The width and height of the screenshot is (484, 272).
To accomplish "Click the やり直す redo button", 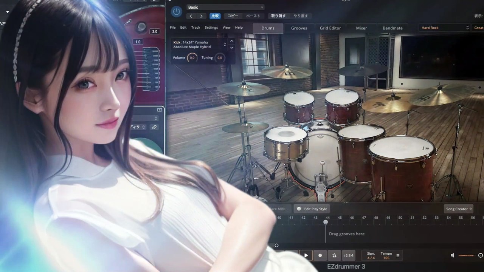I will click(x=301, y=16).
